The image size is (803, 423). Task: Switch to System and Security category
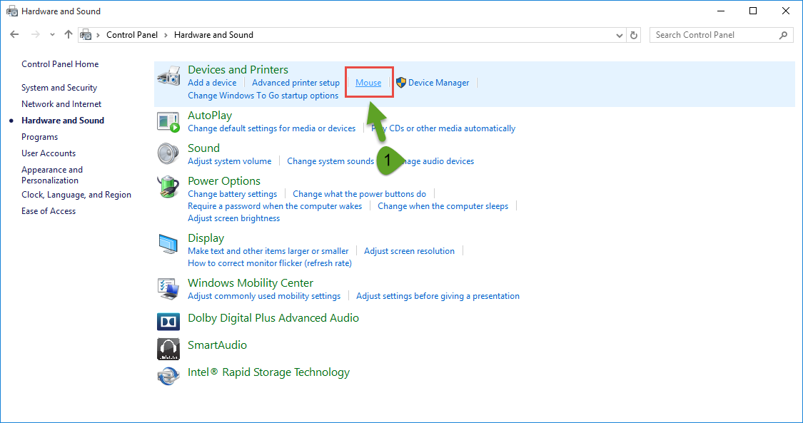(59, 87)
